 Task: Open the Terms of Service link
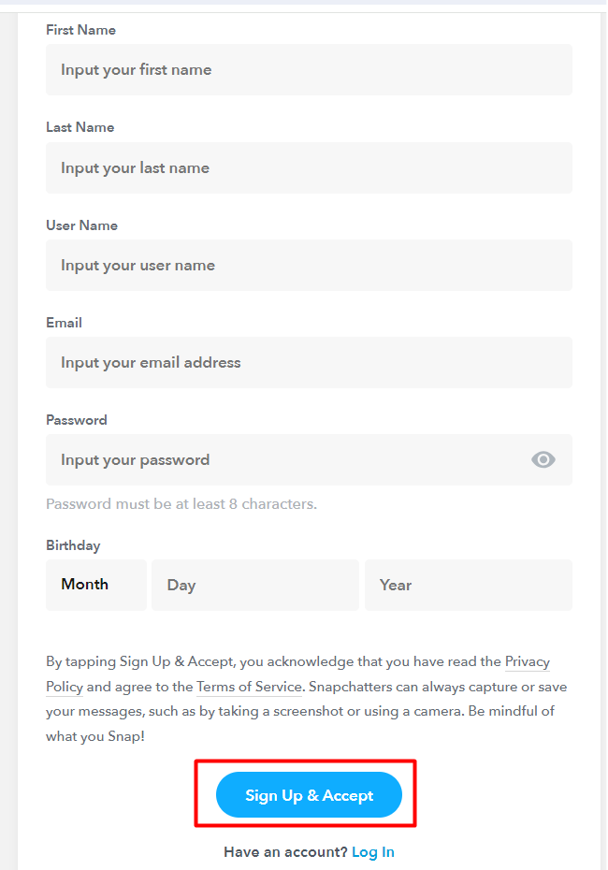pyautogui.click(x=249, y=687)
